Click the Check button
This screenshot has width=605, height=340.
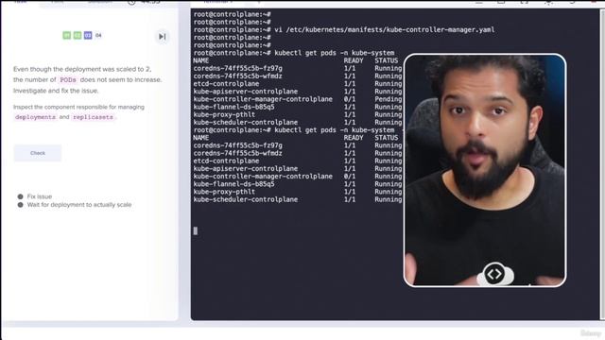click(x=38, y=153)
